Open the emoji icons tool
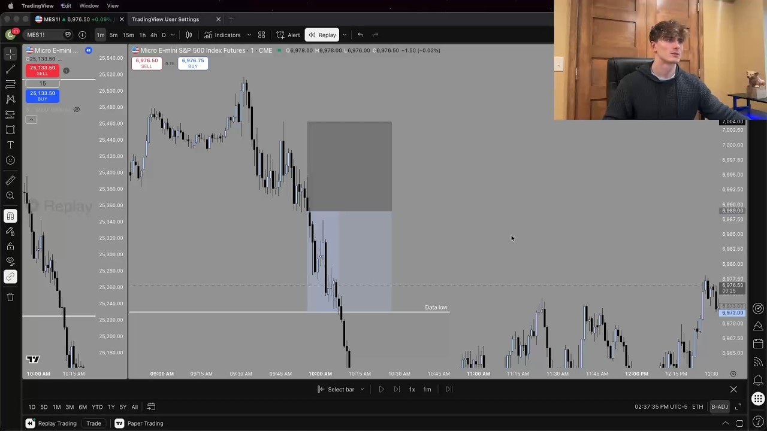Screen dimensions: 767x431 coord(10,160)
